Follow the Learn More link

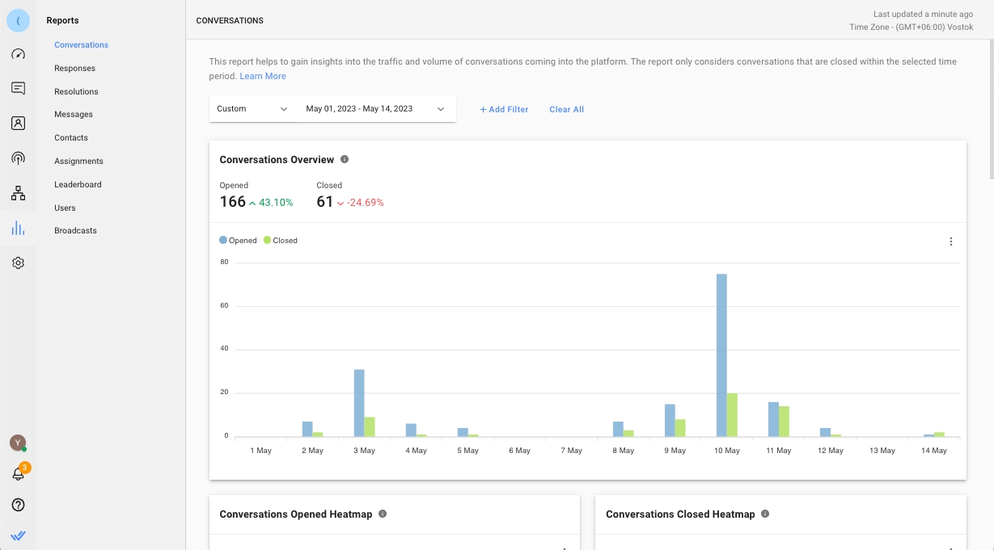(x=263, y=76)
